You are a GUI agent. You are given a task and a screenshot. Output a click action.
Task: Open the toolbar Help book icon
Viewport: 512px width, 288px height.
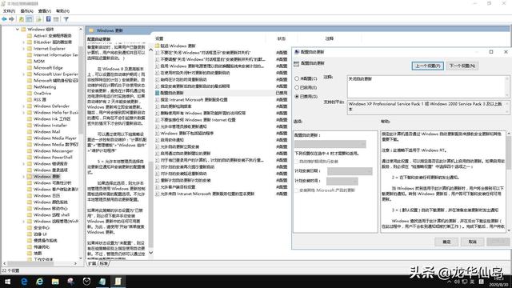(48, 19)
